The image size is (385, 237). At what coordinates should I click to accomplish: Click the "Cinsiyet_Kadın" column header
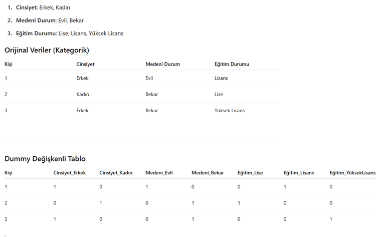[116, 173]
